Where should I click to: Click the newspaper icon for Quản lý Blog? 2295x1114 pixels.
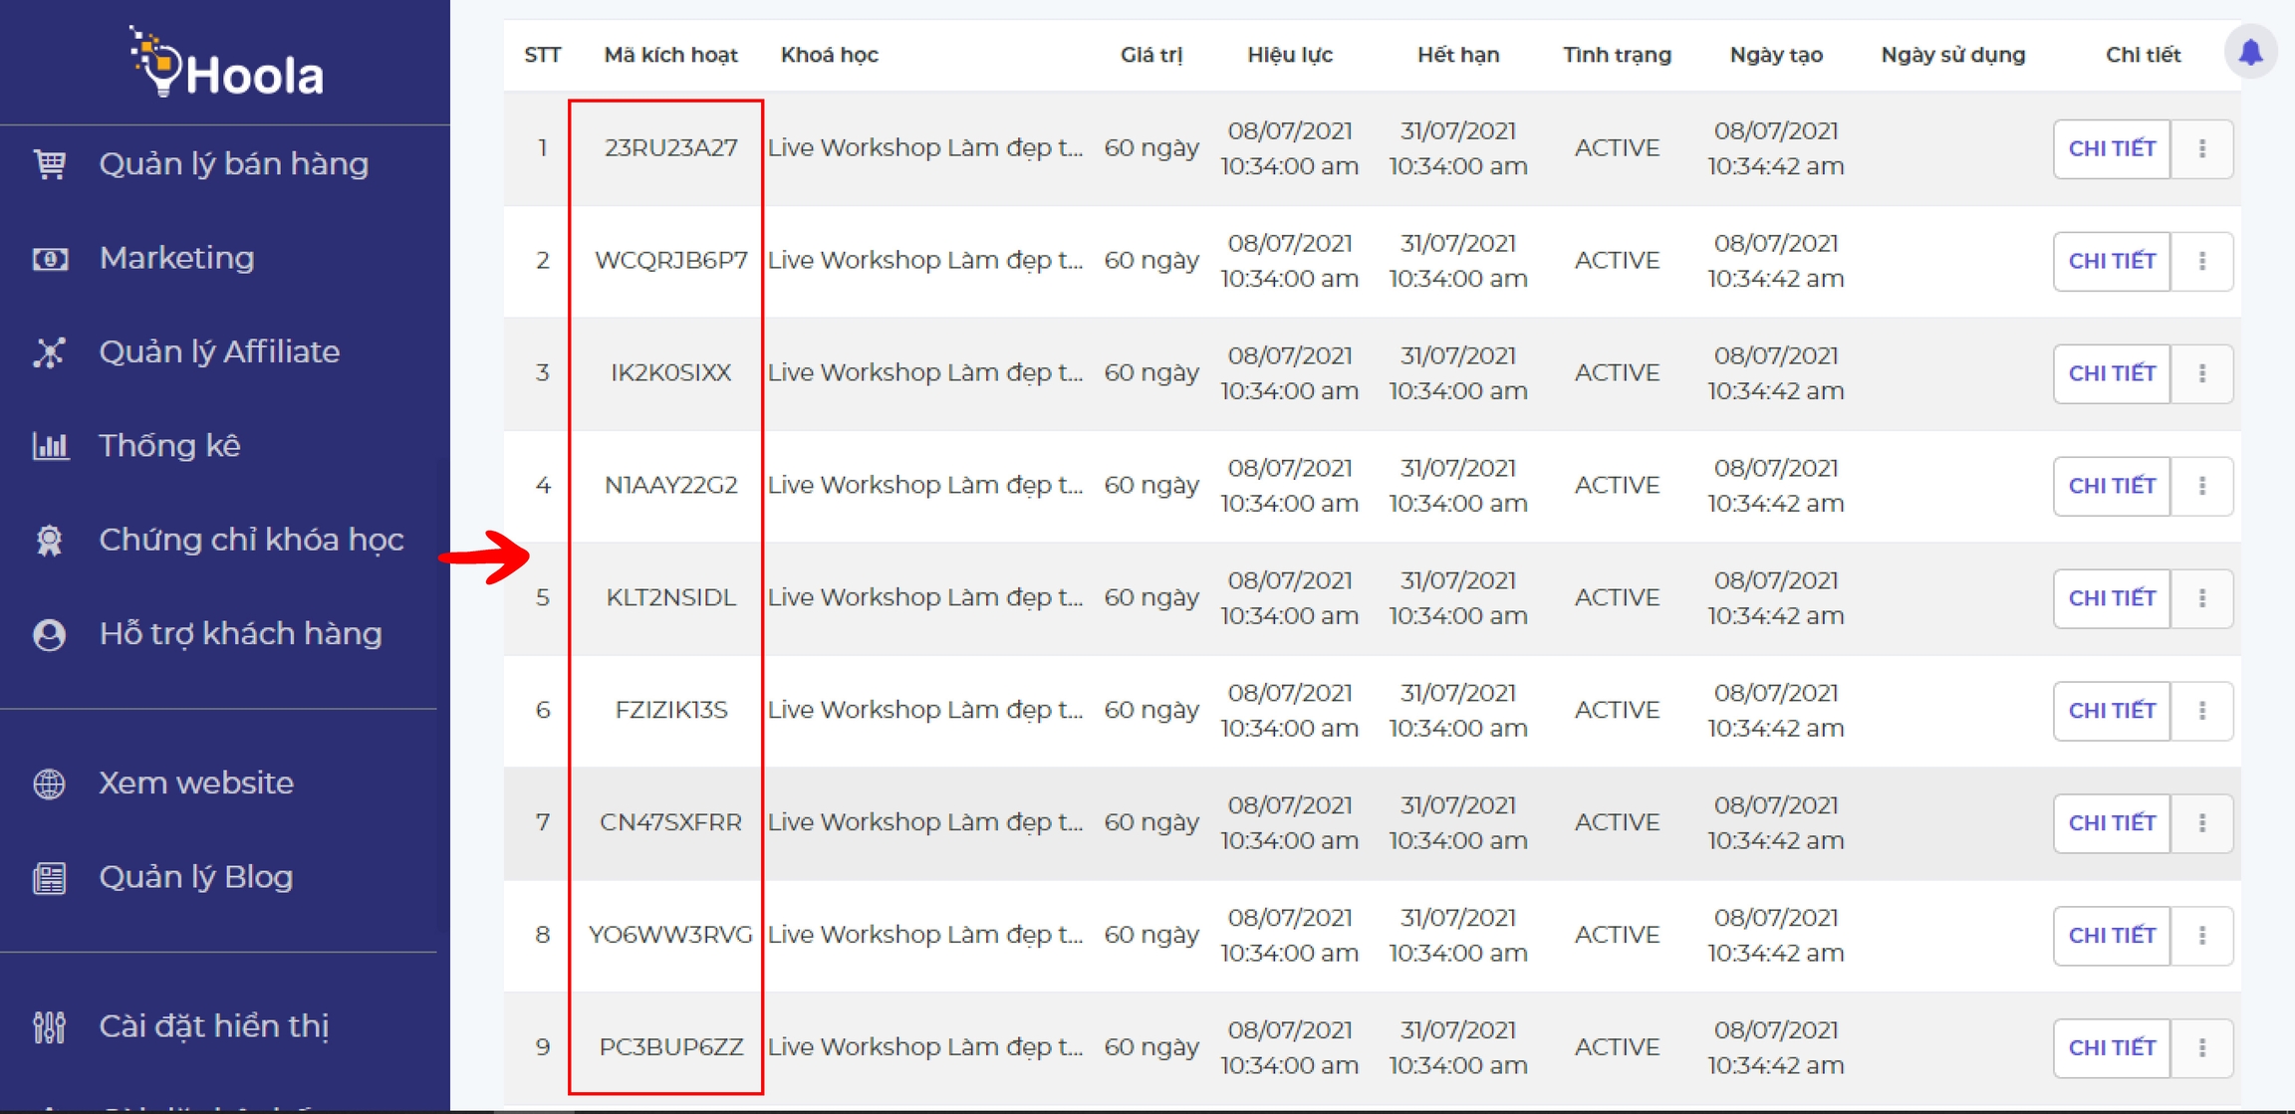click(50, 878)
